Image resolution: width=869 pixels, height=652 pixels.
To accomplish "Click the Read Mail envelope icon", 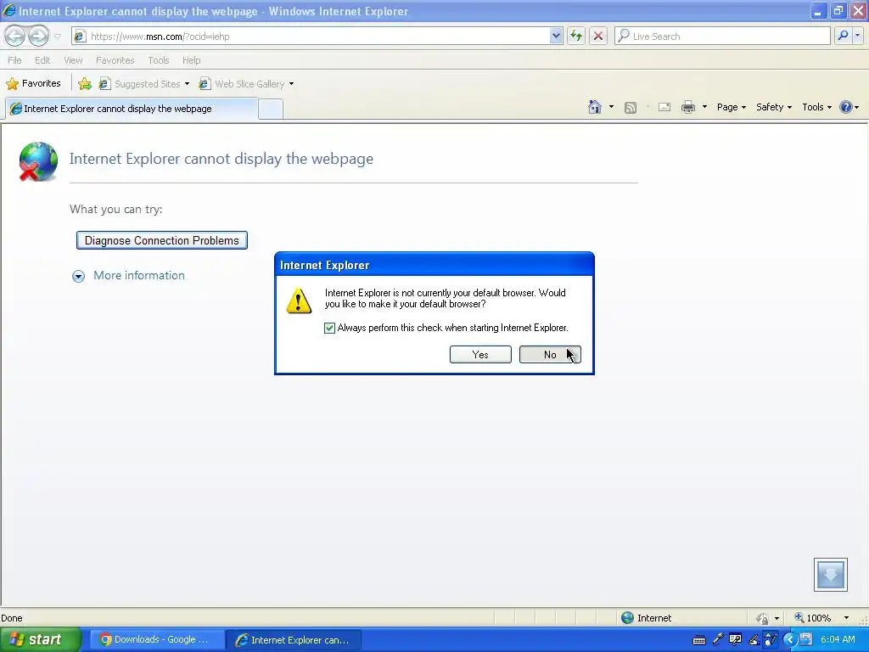I will click(x=664, y=107).
